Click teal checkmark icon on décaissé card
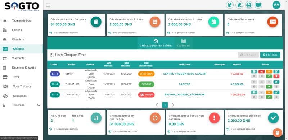The width and height of the screenshot is (288, 140). pos(273,118)
